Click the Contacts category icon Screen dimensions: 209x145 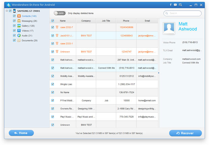pos(19,16)
